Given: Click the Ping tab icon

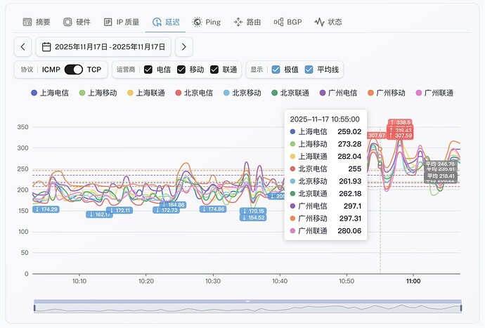Looking at the screenshot, I should pos(198,22).
